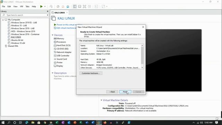This screenshot has width=222, height=125.
Task: Click the console view toolbar icon
Action: (x=96, y=7)
